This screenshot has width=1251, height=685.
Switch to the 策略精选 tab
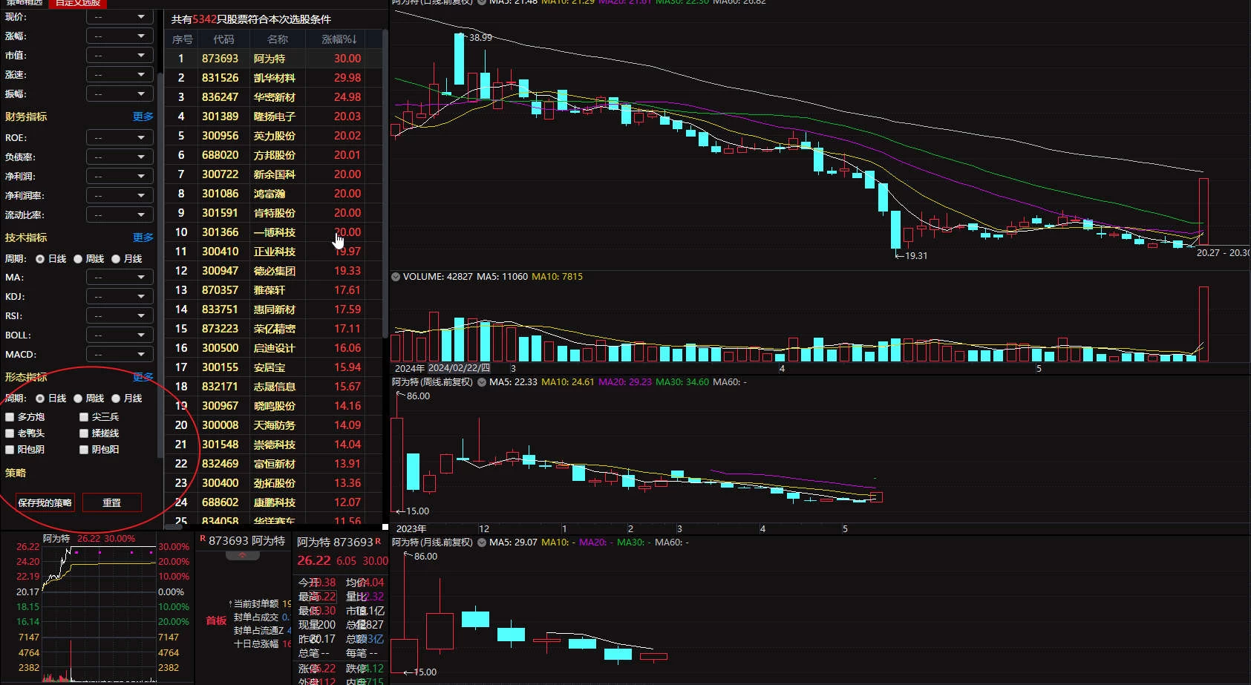[x=25, y=3]
